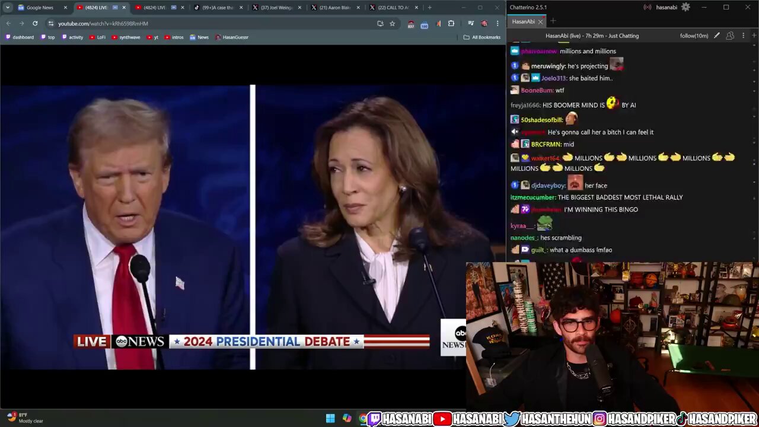The height and width of the screenshot is (427, 759).
Task: Click username Joelo313 in chat
Action: click(x=555, y=78)
